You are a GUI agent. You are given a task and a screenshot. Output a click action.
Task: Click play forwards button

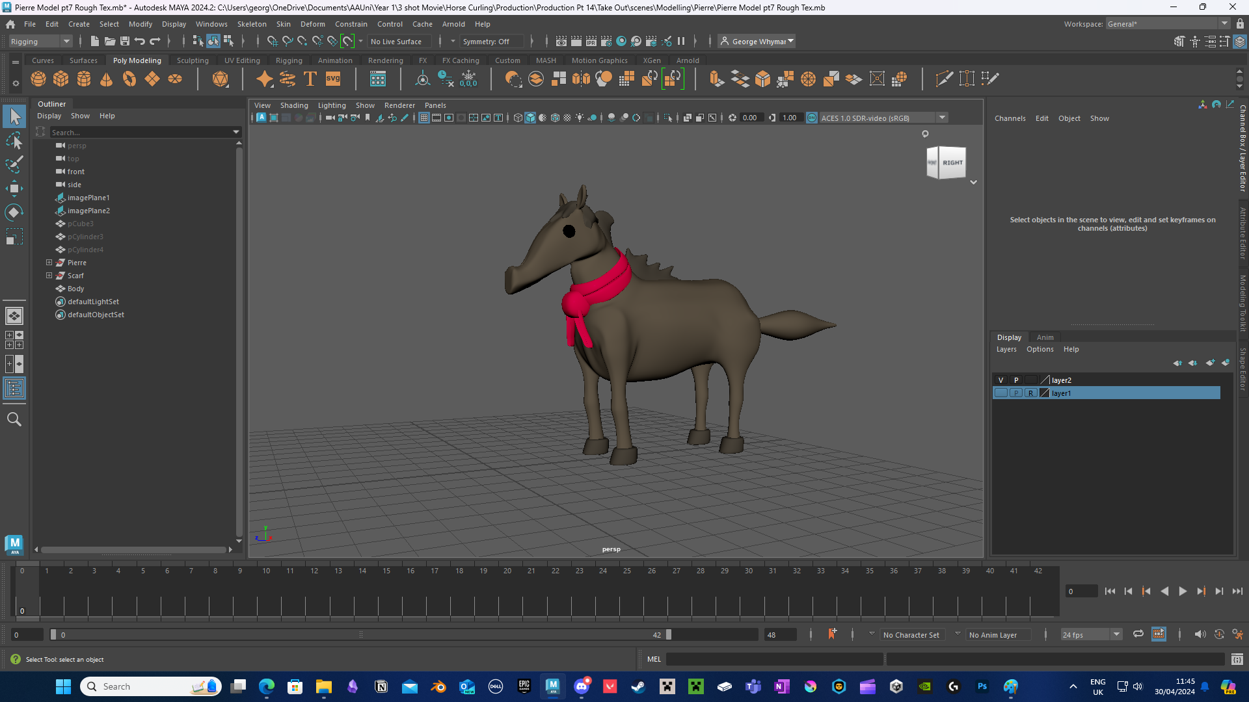click(x=1183, y=591)
